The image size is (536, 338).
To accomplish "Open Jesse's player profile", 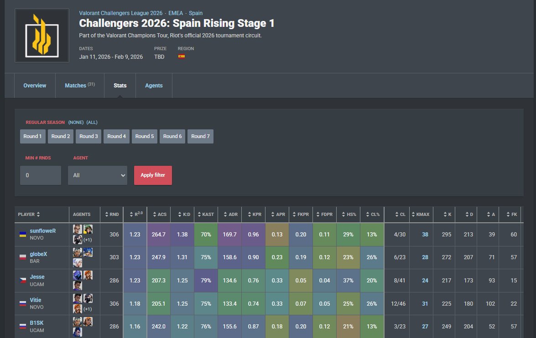I will point(37,277).
